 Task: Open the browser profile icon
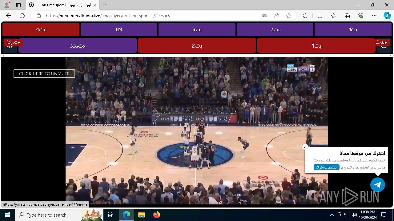(x=7, y=5)
